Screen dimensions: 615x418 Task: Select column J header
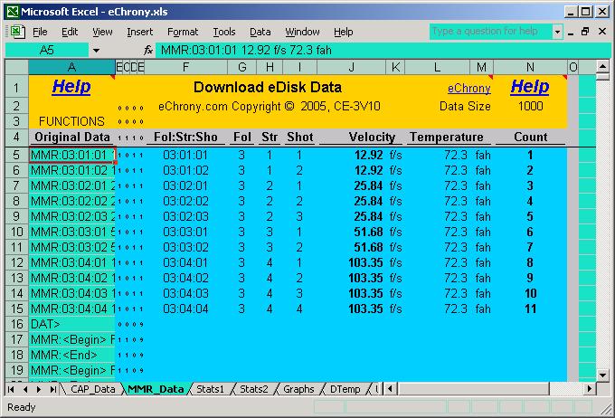(x=351, y=67)
